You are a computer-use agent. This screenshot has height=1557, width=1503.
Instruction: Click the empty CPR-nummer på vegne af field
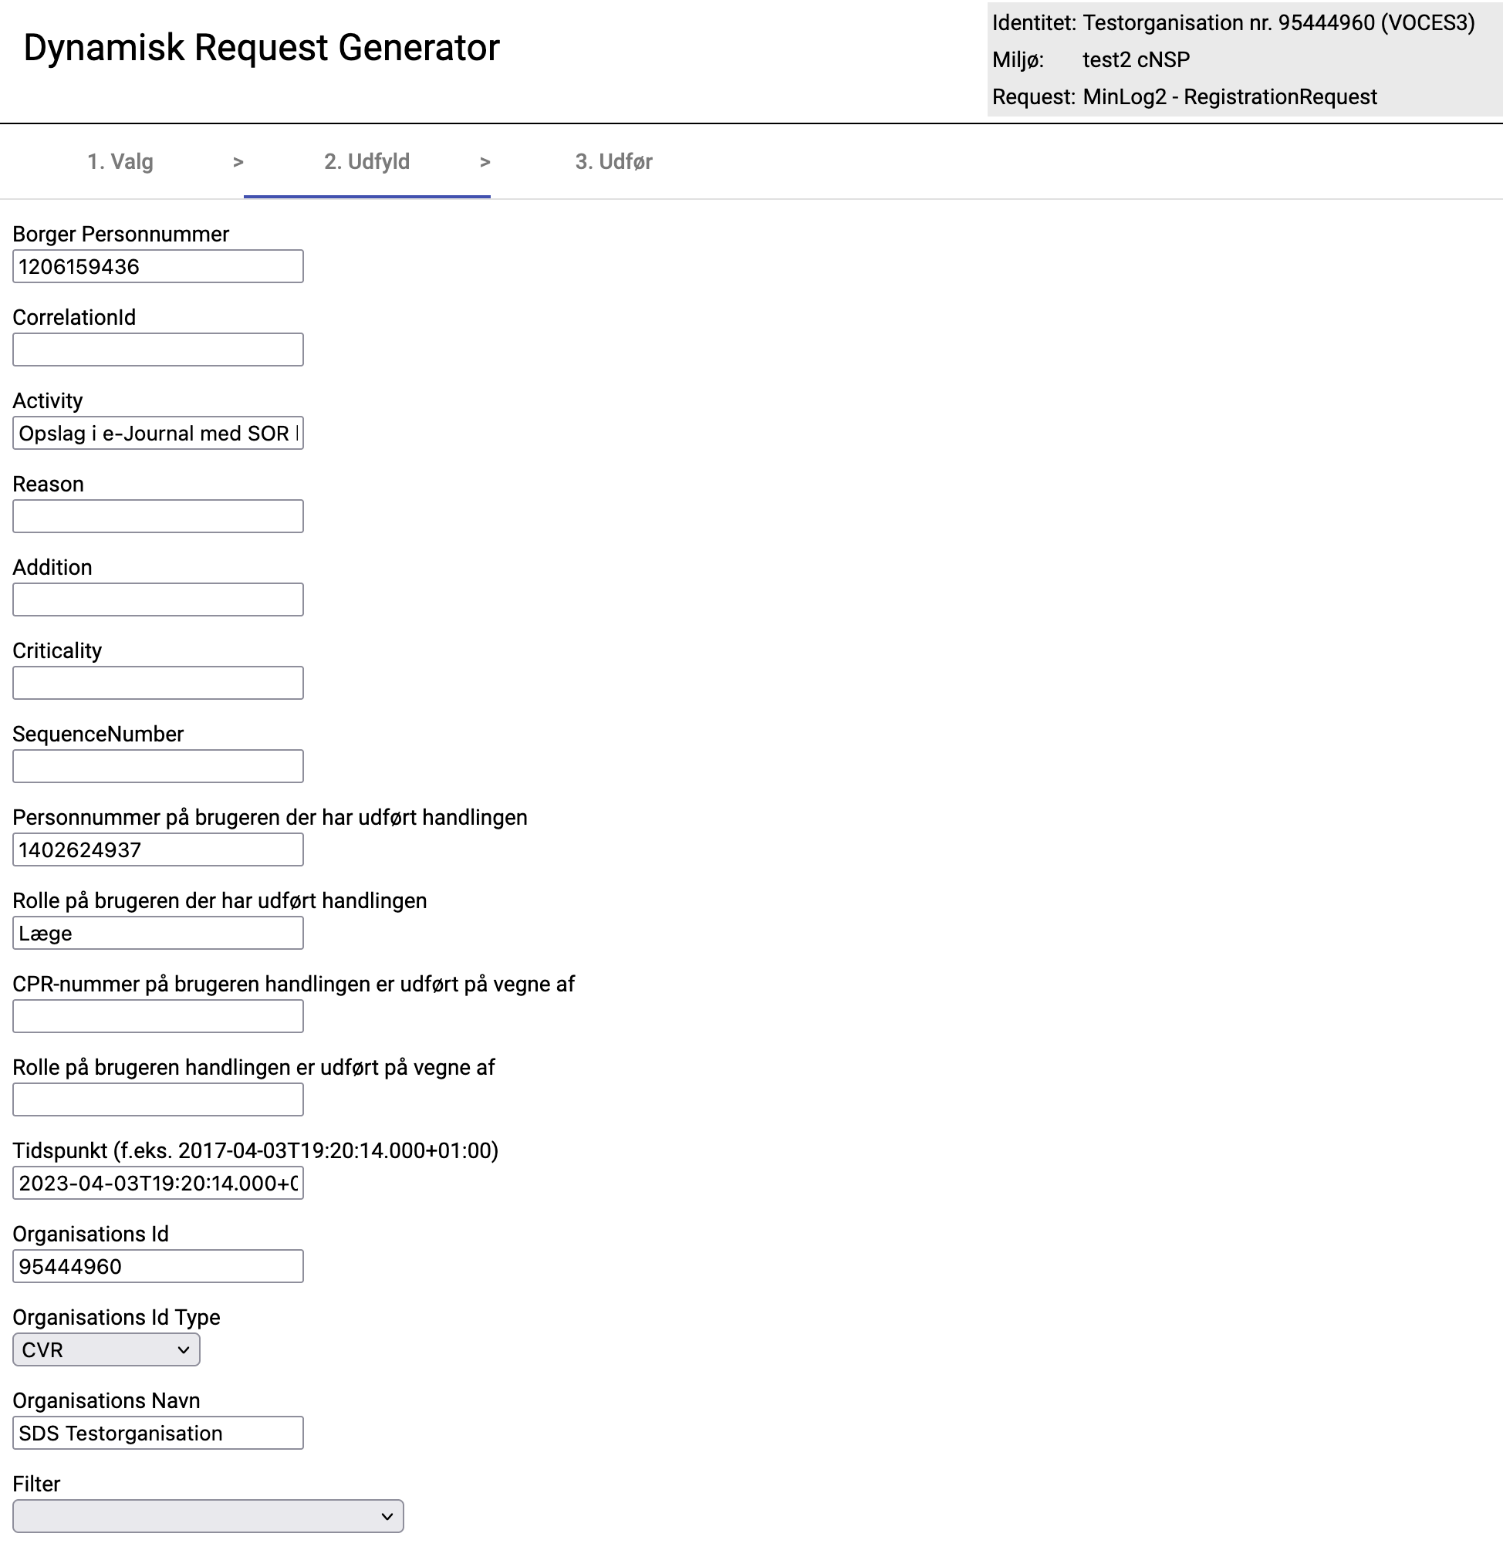pos(157,1018)
